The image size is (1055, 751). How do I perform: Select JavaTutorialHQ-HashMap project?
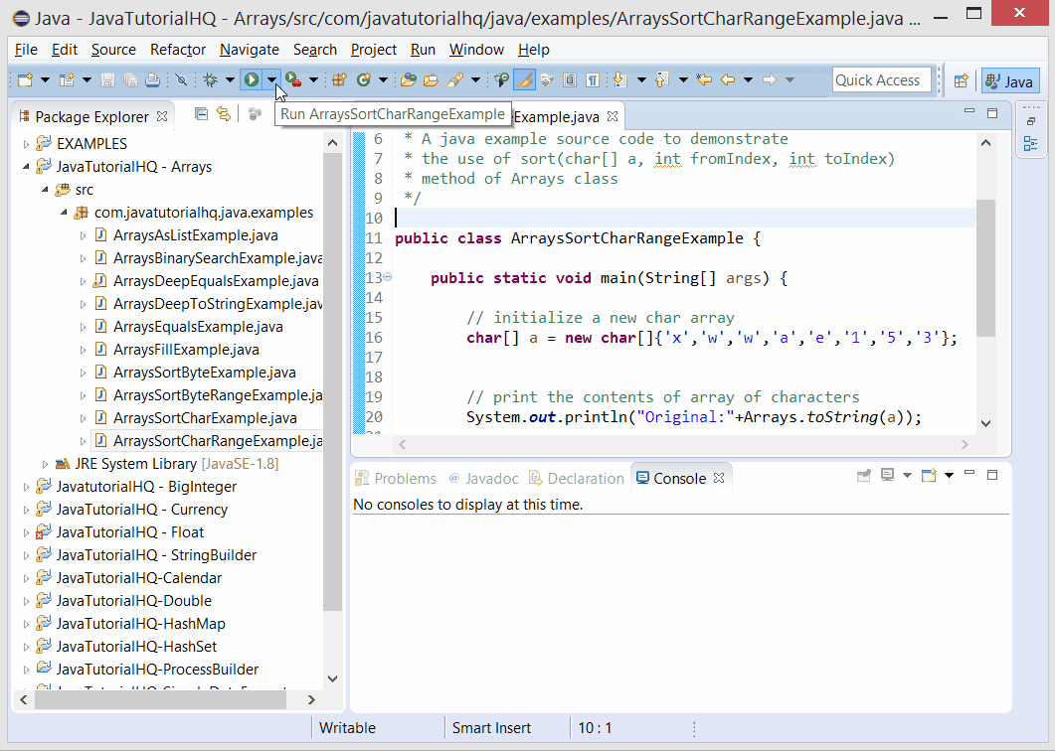[x=140, y=624]
